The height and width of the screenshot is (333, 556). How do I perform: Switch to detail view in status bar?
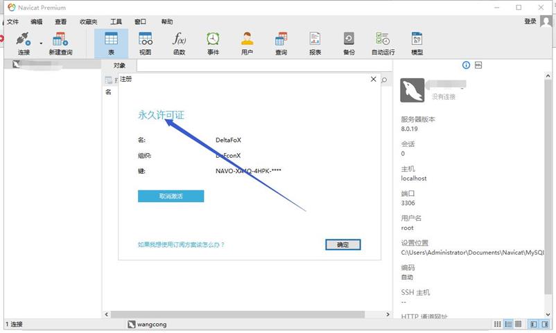click(508, 324)
